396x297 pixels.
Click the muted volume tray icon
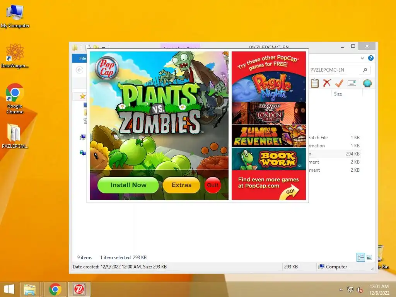(359, 289)
